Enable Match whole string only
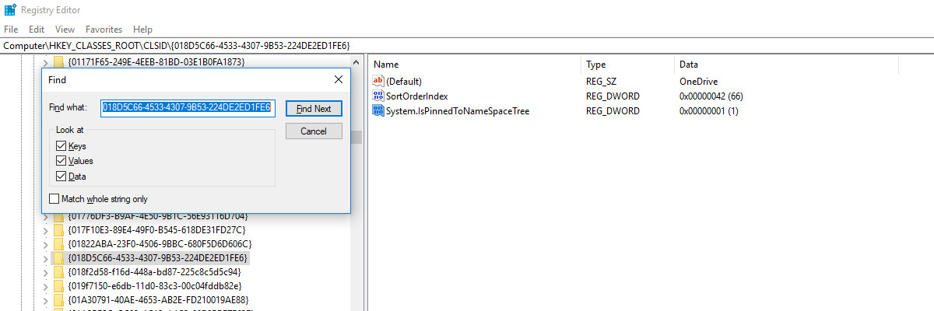 point(54,199)
